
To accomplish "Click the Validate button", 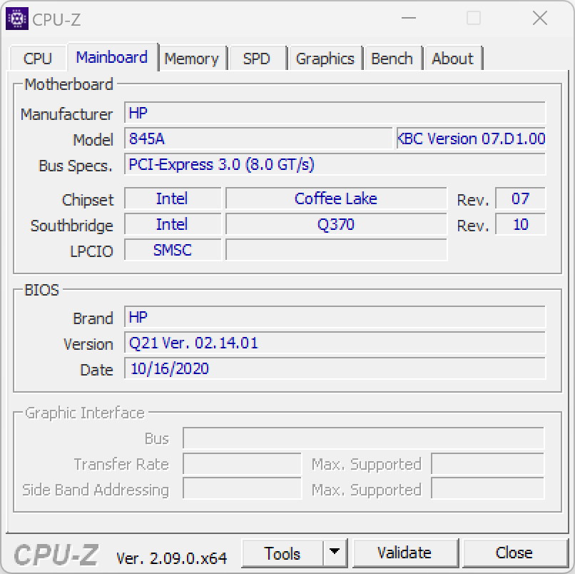I will click(x=404, y=553).
